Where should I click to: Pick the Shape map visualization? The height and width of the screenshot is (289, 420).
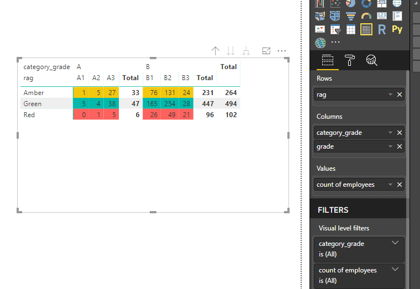click(x=335, y=16)
